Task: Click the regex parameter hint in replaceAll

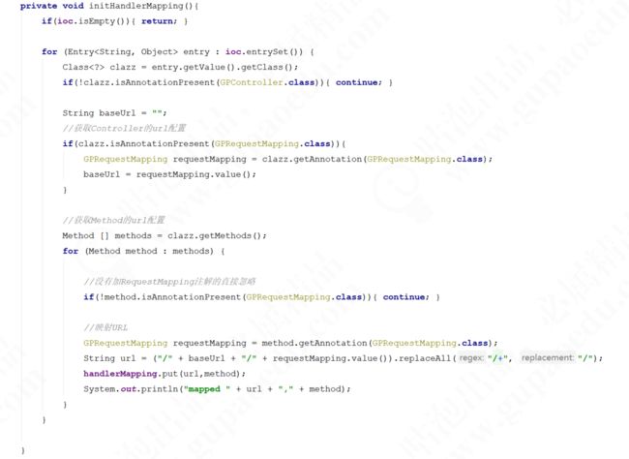Action: pos(471,358)
